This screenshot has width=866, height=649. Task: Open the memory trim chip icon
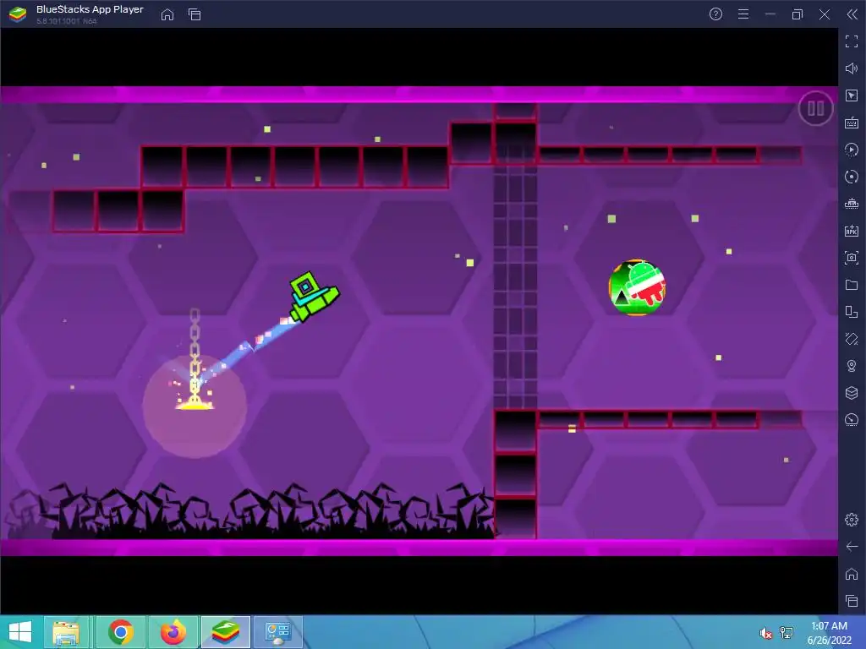point(852,204)
